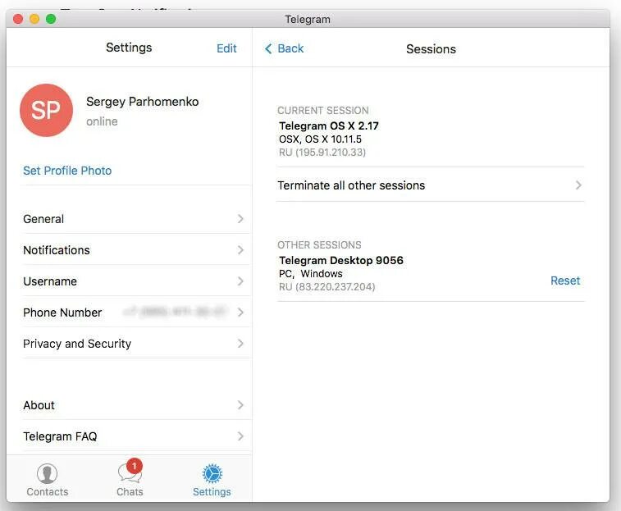Click the blurred phone number value

[x=175, y=312]
